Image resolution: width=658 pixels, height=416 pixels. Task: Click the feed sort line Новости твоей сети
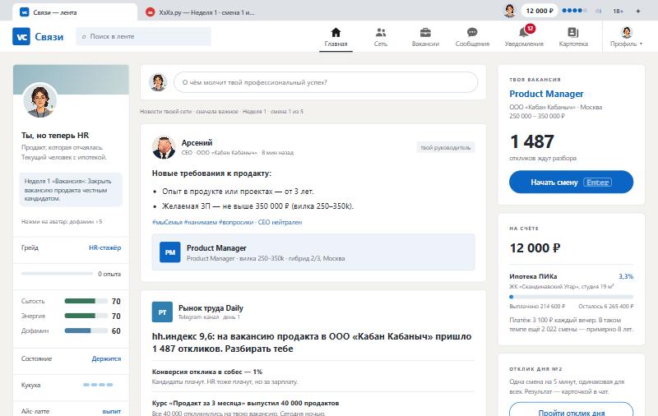(221, 112)
